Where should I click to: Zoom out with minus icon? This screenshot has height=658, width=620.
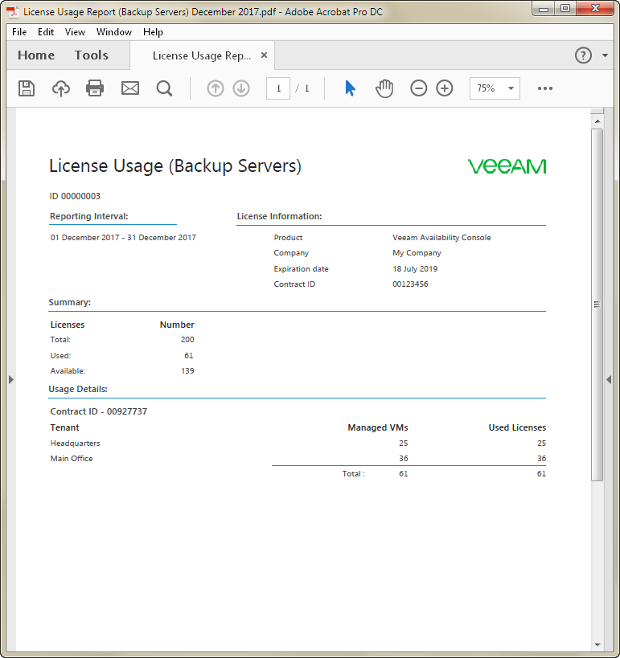(418, 88)
